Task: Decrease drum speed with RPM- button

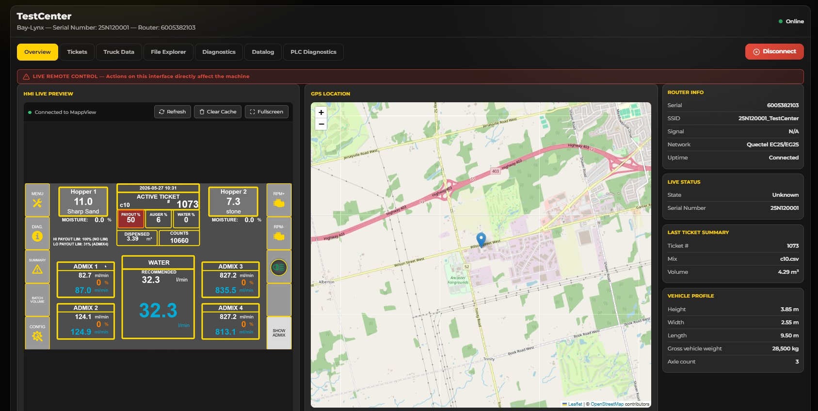Action: click(x=279, y=233)
